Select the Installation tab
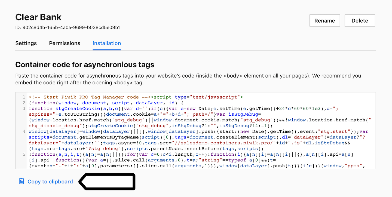Screen dimensions: 392x197 pyautogui.click(x=107, y=43)
